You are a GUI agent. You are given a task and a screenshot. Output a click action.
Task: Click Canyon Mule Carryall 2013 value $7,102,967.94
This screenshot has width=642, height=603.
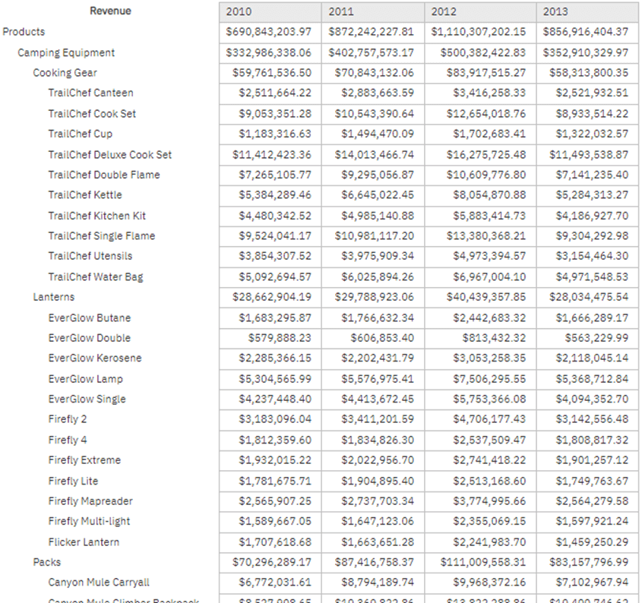[592, 582]
